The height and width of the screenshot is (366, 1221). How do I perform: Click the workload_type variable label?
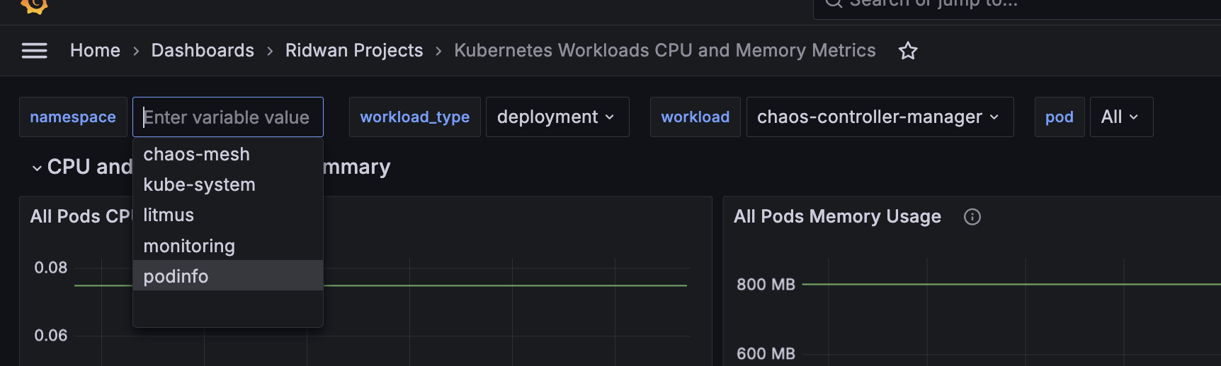click(x=415, y=117)
